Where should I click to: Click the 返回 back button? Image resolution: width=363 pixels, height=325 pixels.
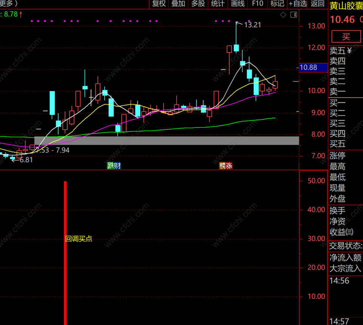point(317,4)
